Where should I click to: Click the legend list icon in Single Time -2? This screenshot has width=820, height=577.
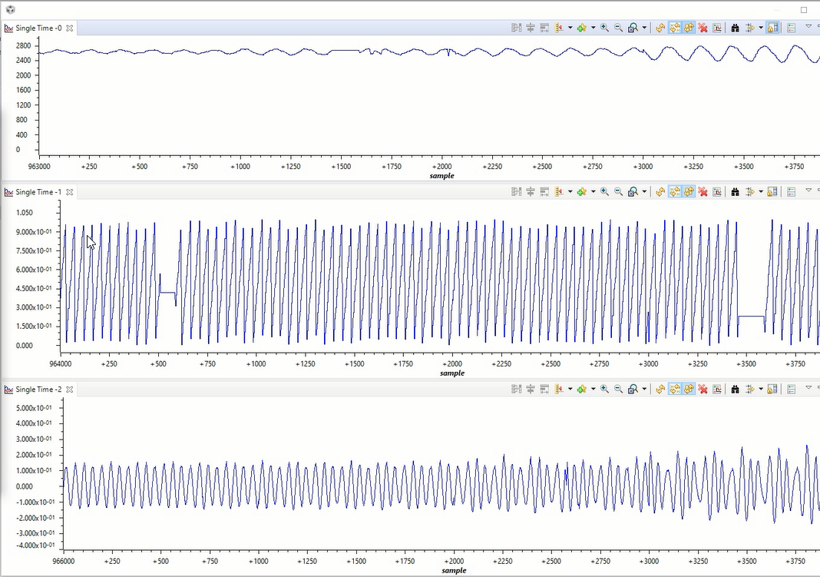[792, 390]
